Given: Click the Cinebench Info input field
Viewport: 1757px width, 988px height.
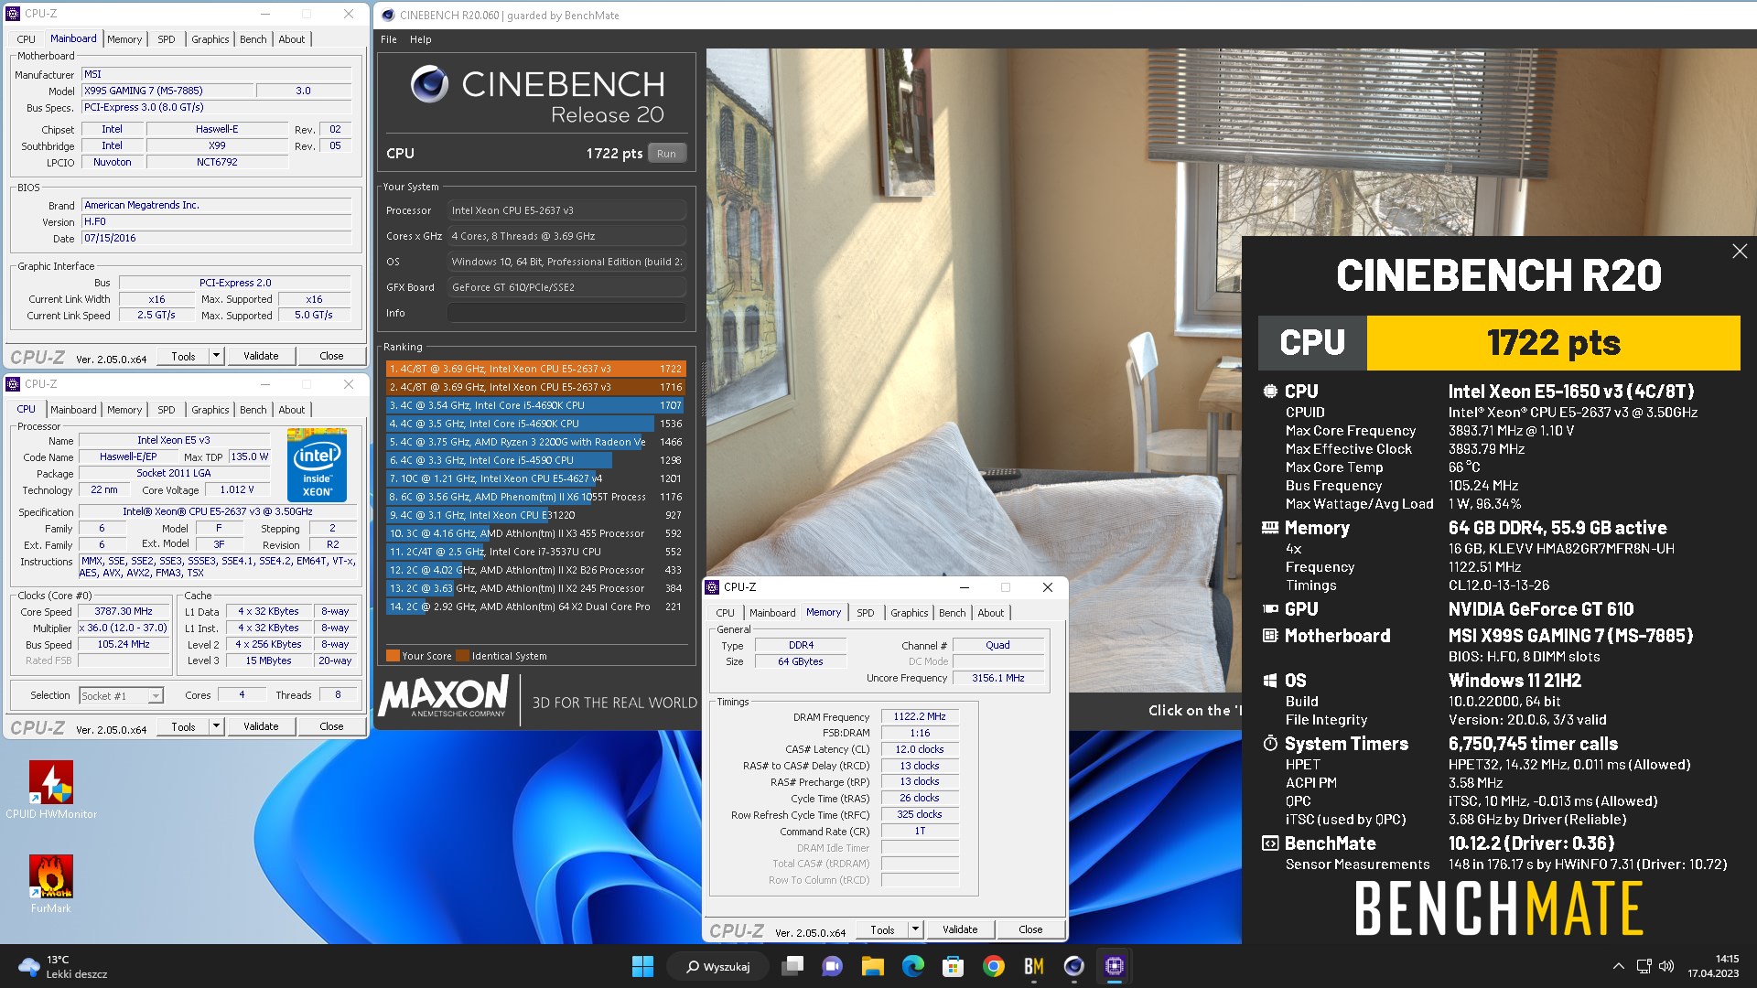Looking at the screenshot, I should 566,313.
